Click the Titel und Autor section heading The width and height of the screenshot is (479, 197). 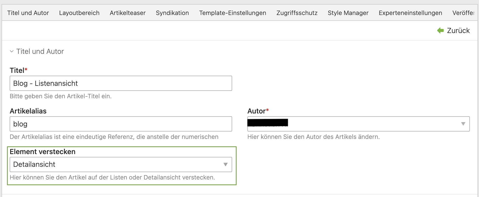click(x=40, y=52)
